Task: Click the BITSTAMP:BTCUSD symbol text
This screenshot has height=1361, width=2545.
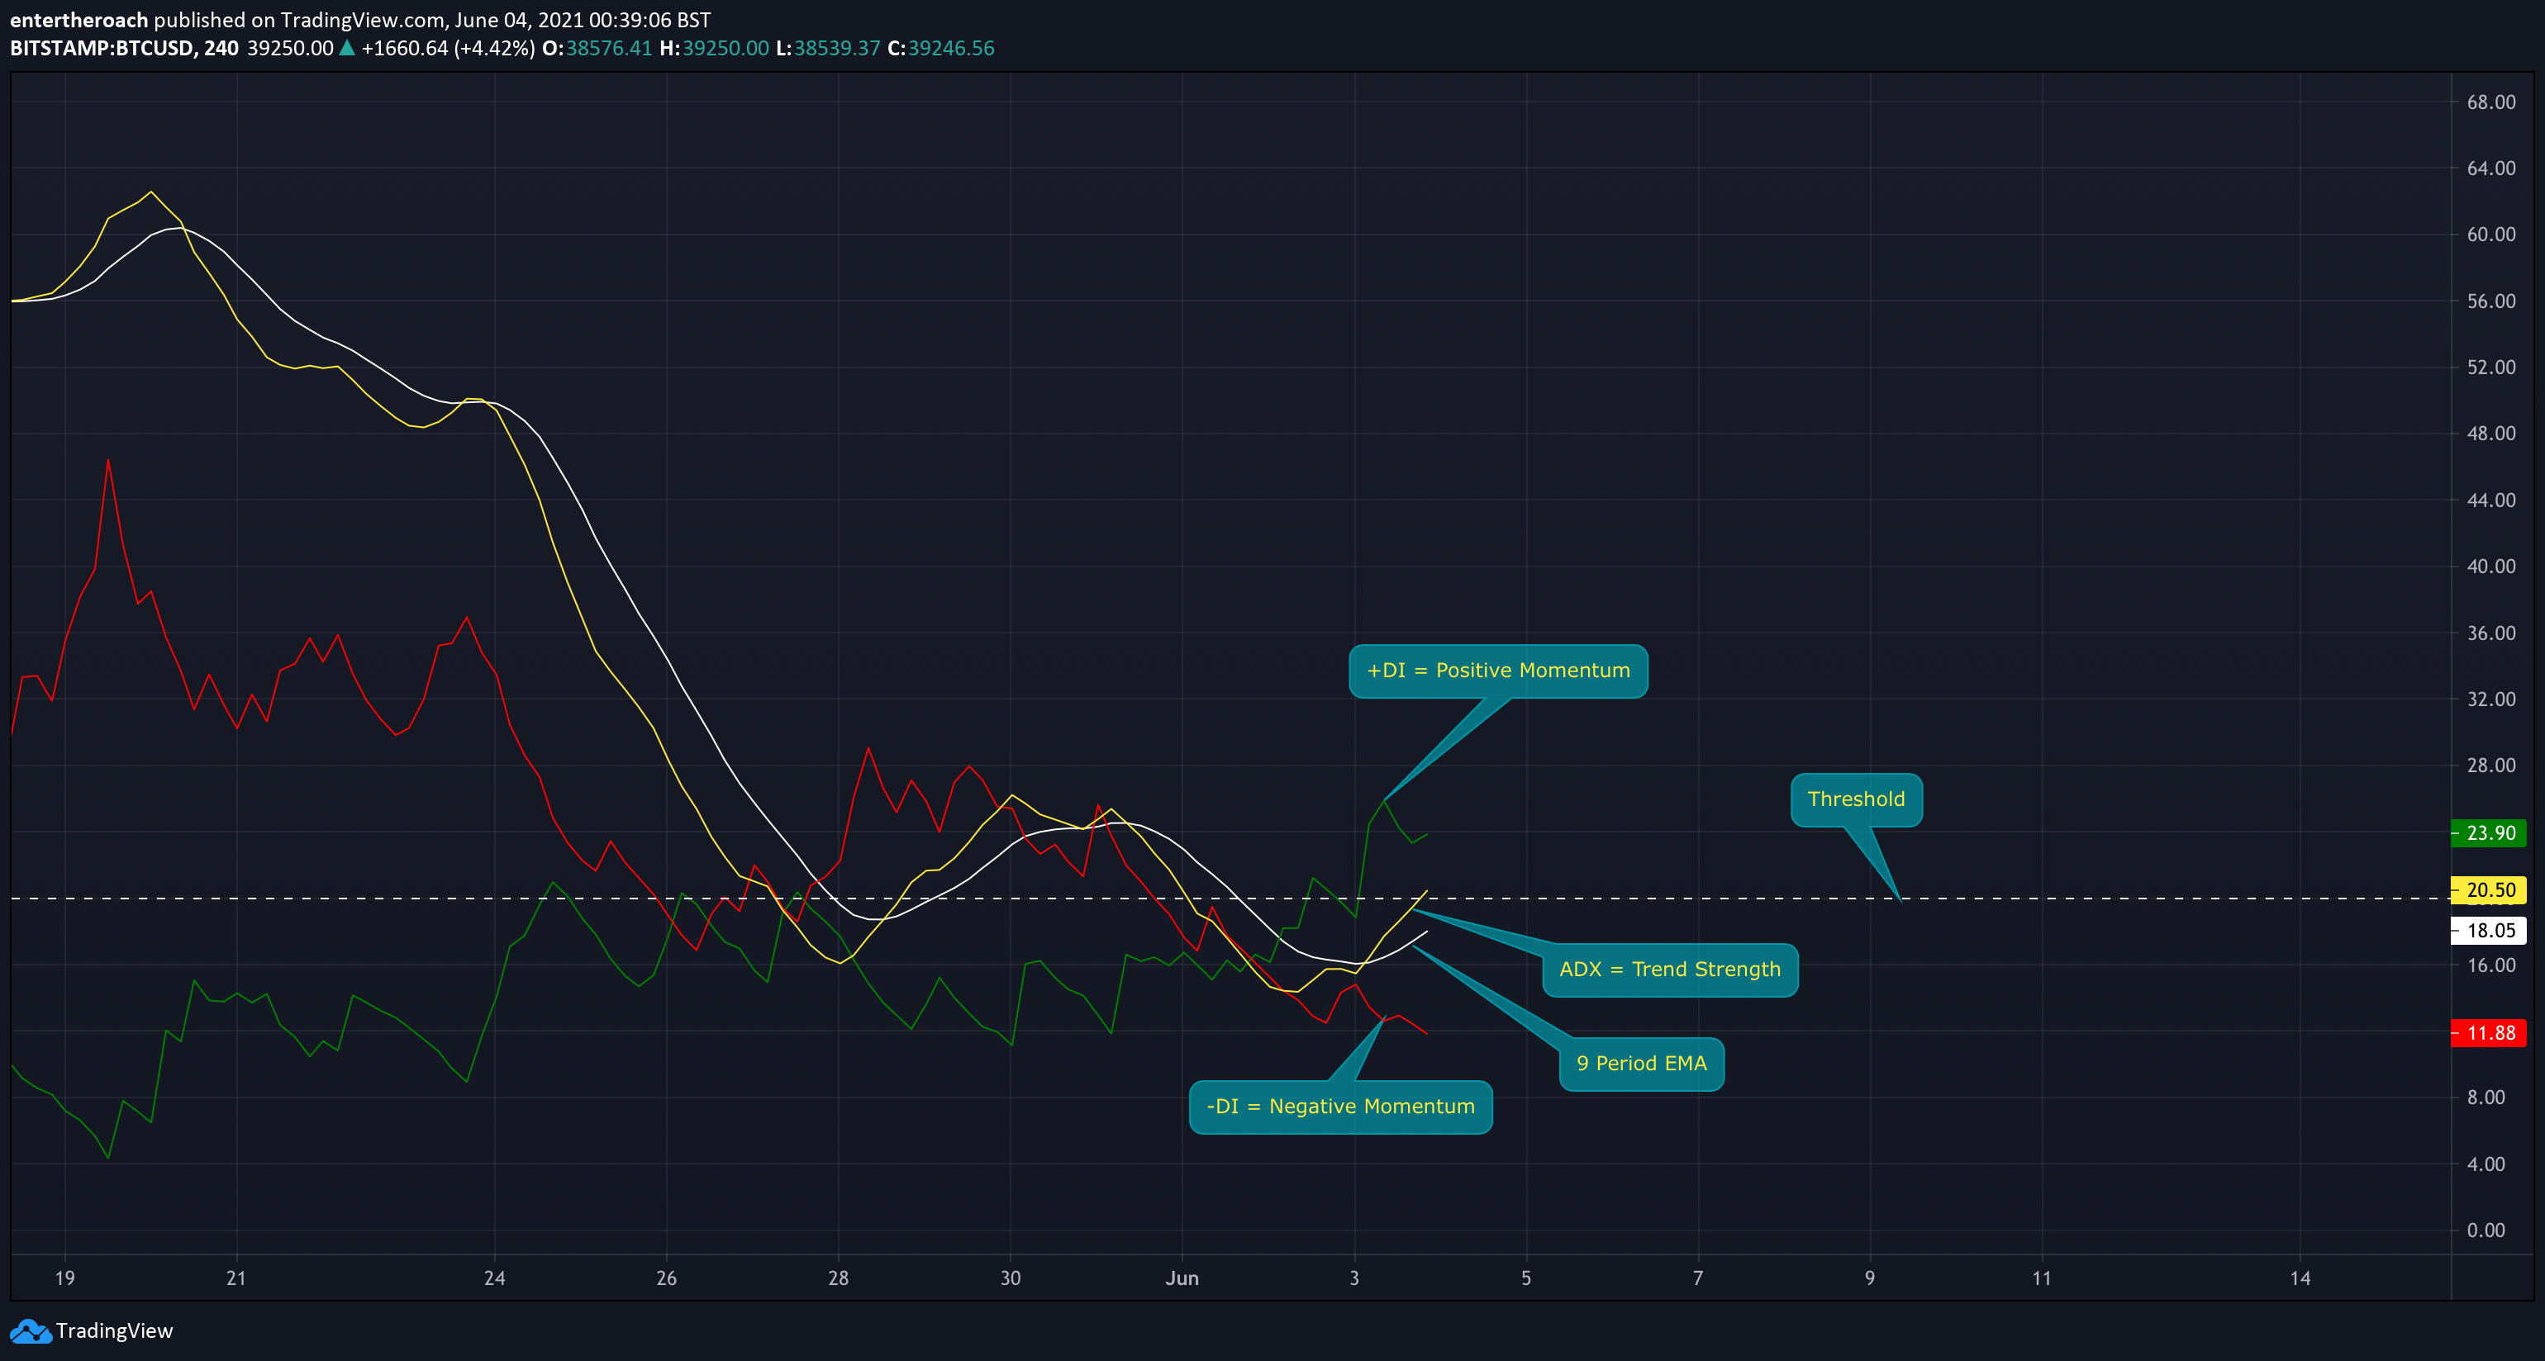Action: tap(102, 49)
